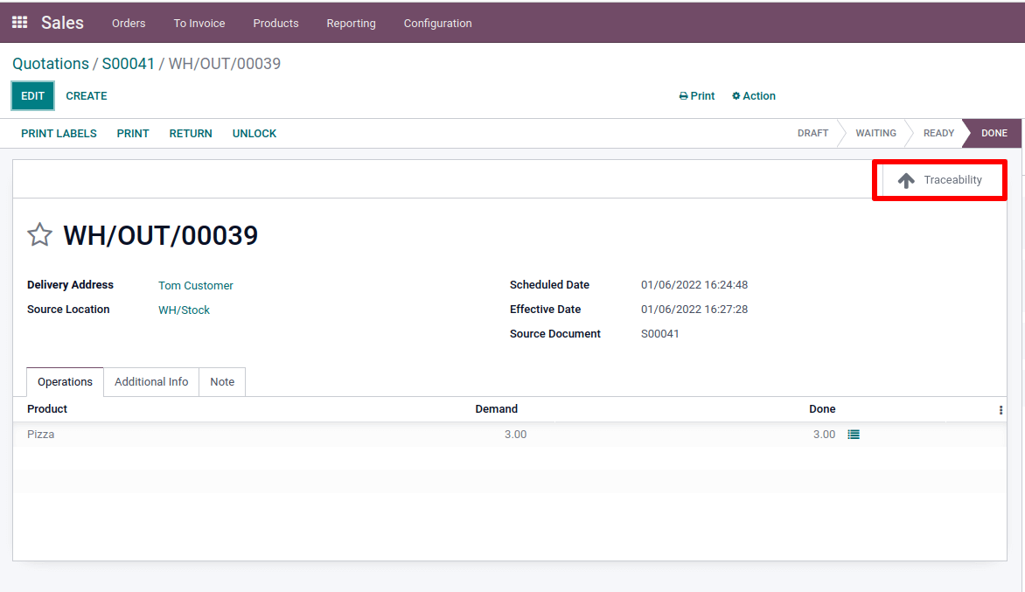
Task: Open detailed operations list icon for Pizza
Action: pos(853,435)
